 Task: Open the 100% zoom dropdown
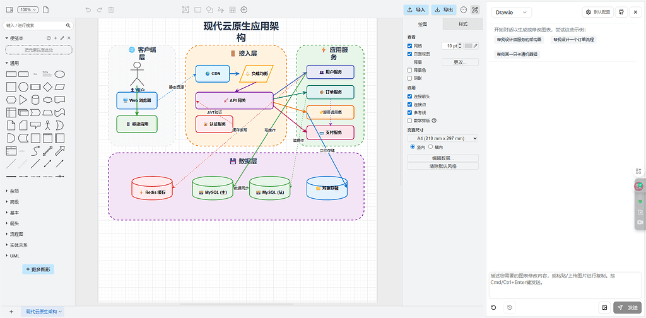28,9
